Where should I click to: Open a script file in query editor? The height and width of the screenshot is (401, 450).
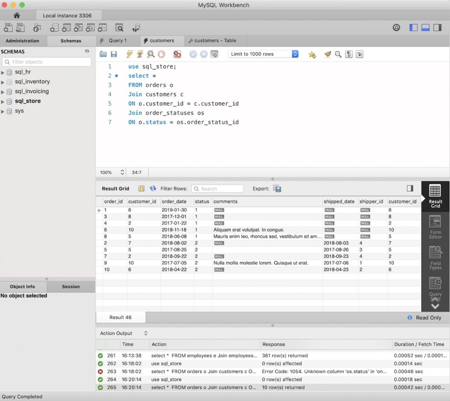point(103,54)
